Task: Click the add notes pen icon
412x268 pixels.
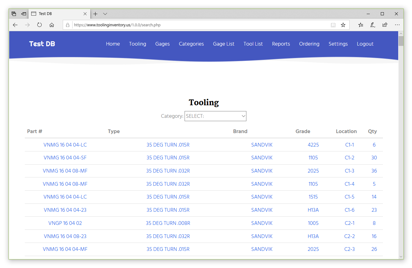Action: tap(373, 25)
